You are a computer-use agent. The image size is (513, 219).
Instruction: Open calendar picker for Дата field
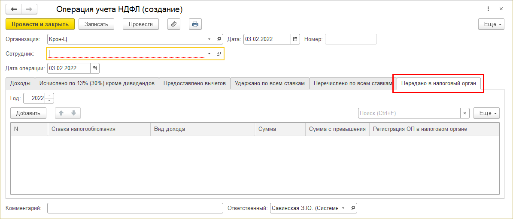click(295, 39)
